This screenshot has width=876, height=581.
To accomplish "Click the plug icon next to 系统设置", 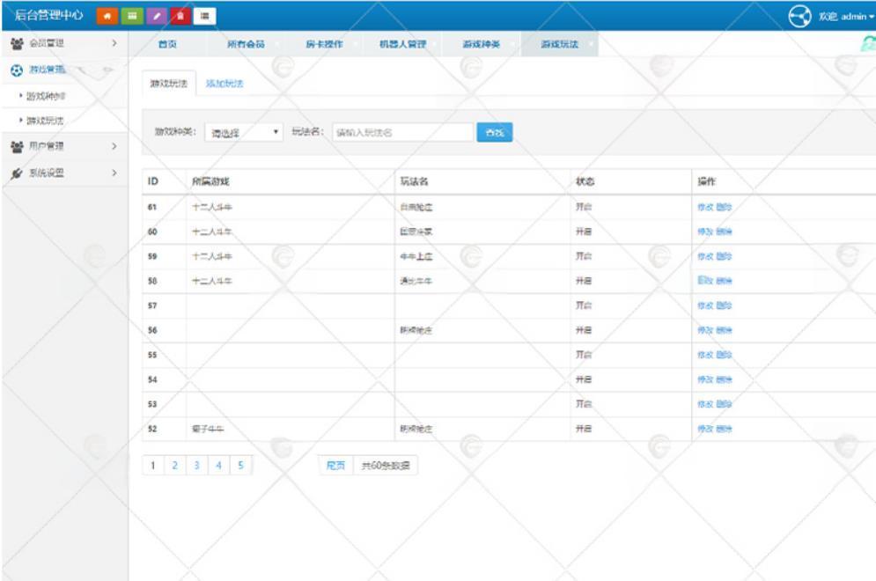I will click(17, 173).
